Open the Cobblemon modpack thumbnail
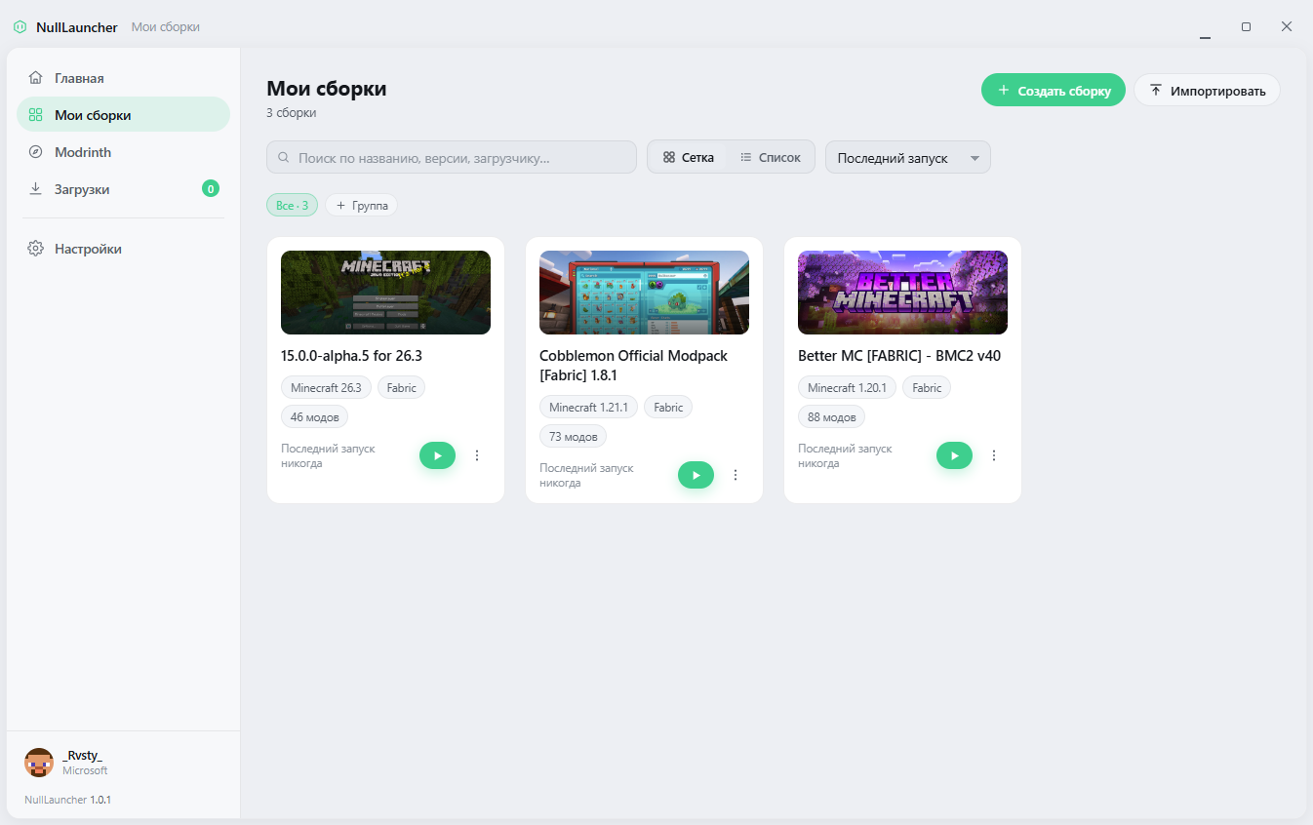1313x825 pixels. [x=644, y=293]
